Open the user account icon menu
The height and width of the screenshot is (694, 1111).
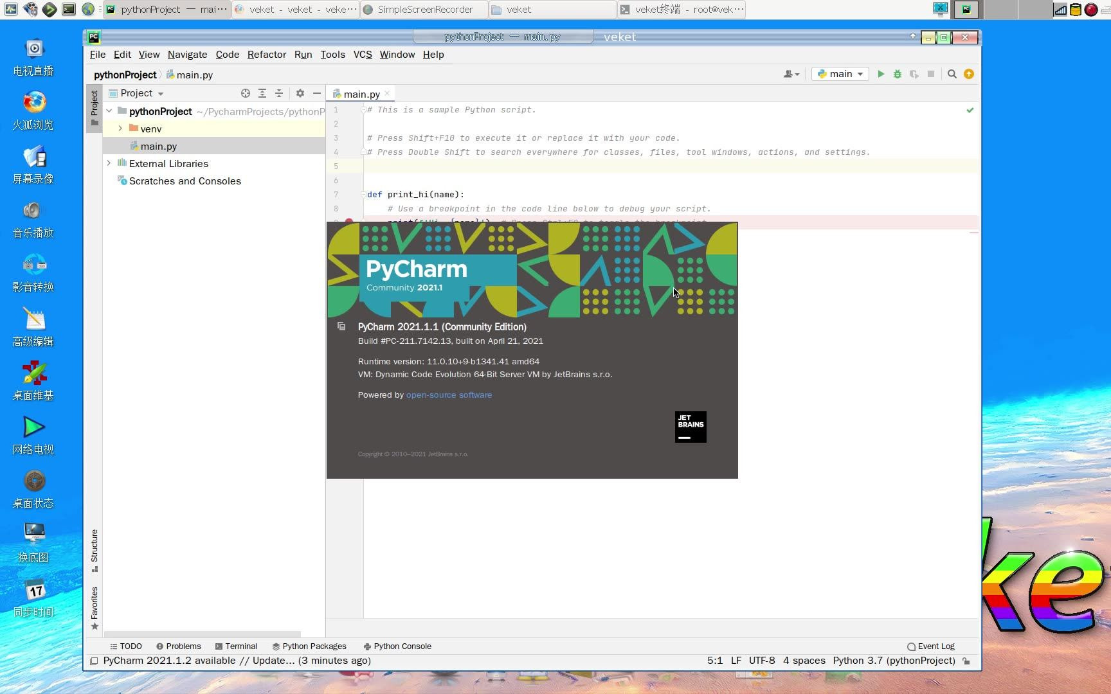(791, 74)
